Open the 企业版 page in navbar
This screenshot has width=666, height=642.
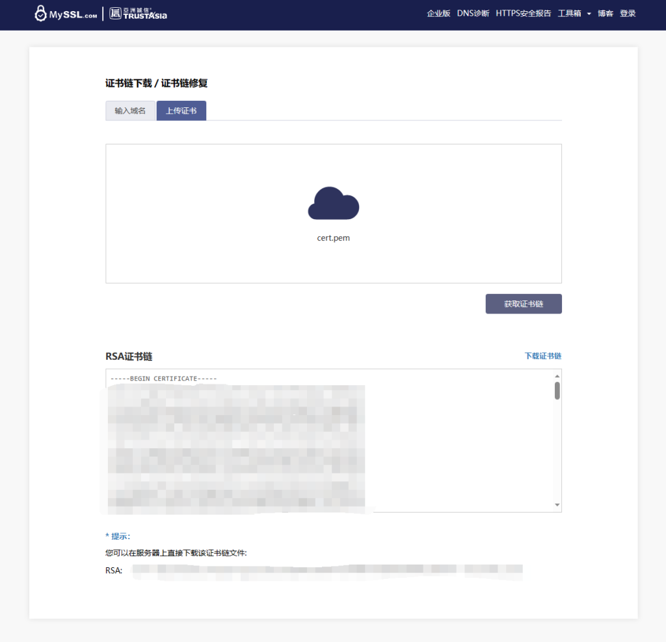(438, 14)
